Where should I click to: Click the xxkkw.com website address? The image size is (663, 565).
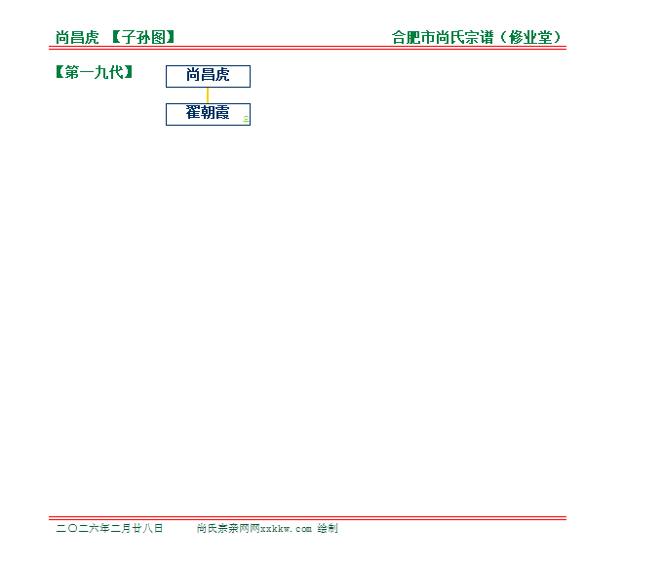[286, 529]
